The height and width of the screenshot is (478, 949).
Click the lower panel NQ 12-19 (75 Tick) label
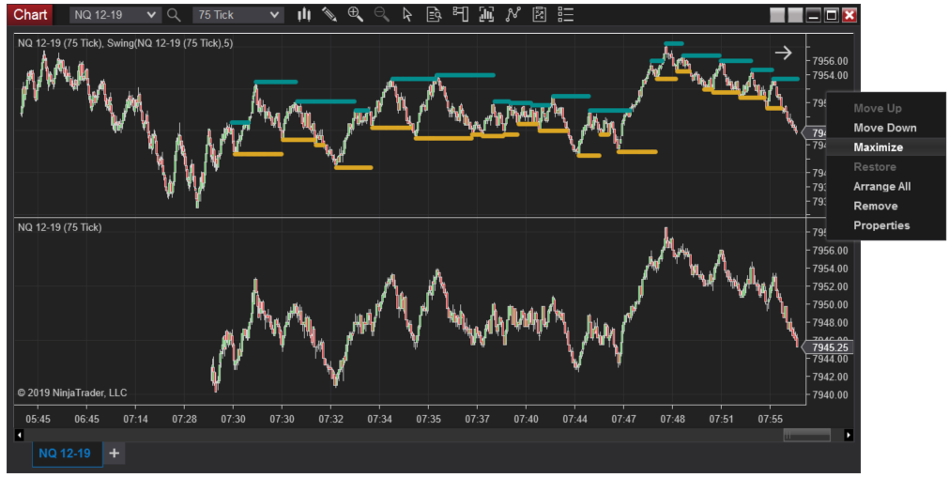(x=59, y=228)
